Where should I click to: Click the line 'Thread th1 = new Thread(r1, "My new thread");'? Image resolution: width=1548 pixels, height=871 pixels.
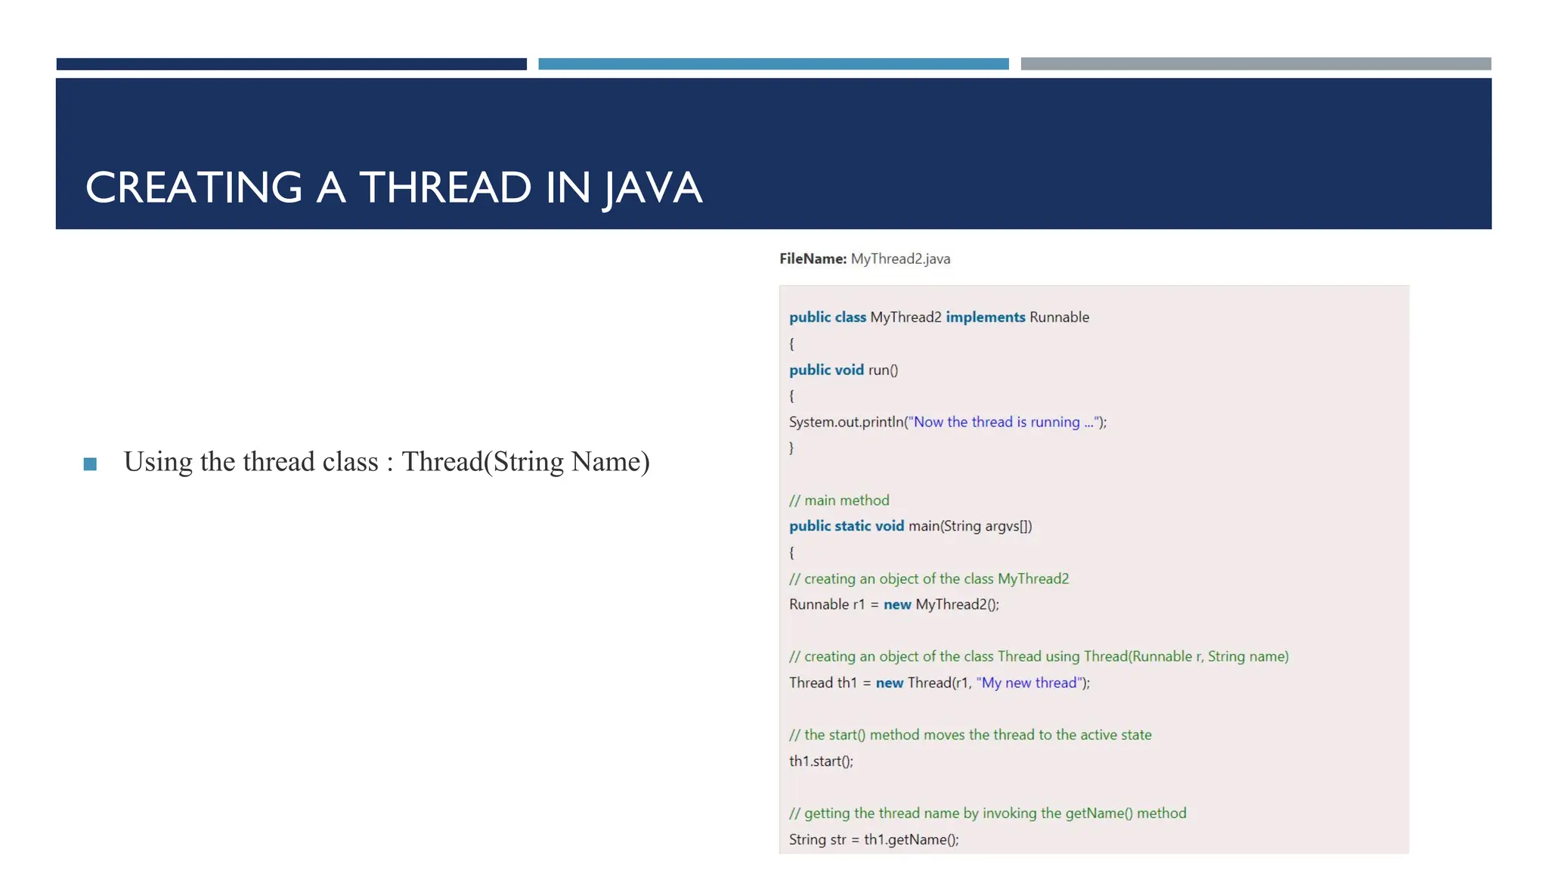click(940, 683)
